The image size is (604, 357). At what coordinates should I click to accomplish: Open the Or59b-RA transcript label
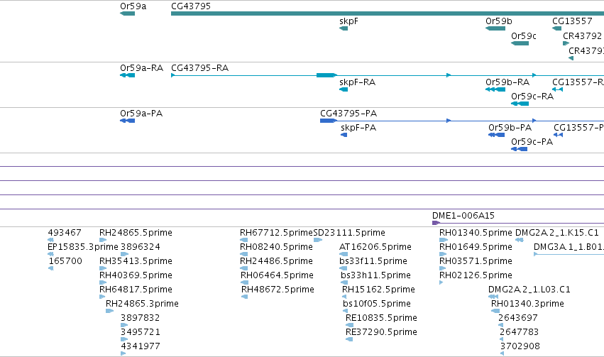click(507, 82)
